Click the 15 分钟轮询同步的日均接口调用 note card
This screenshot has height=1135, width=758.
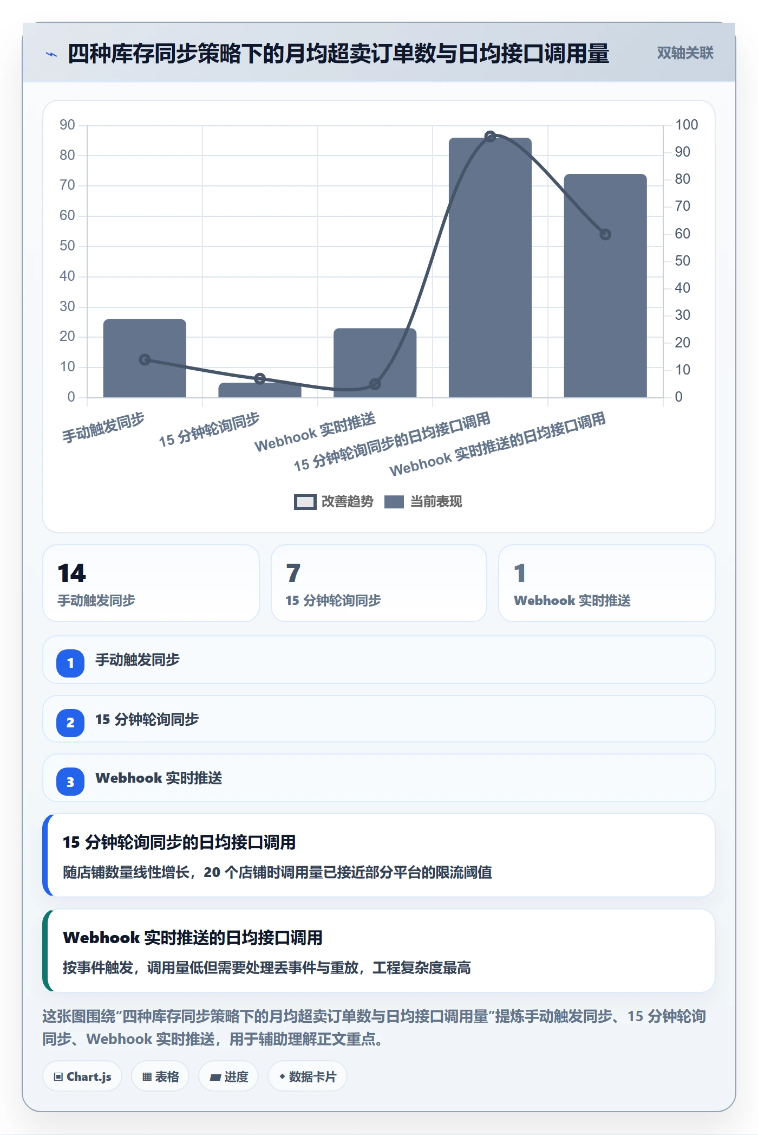(379, 855)
